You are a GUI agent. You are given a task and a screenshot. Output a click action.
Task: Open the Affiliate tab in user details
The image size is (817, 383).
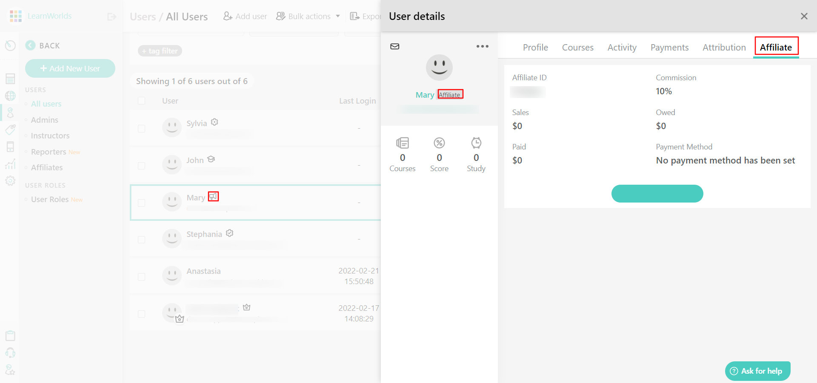[776, 48]
